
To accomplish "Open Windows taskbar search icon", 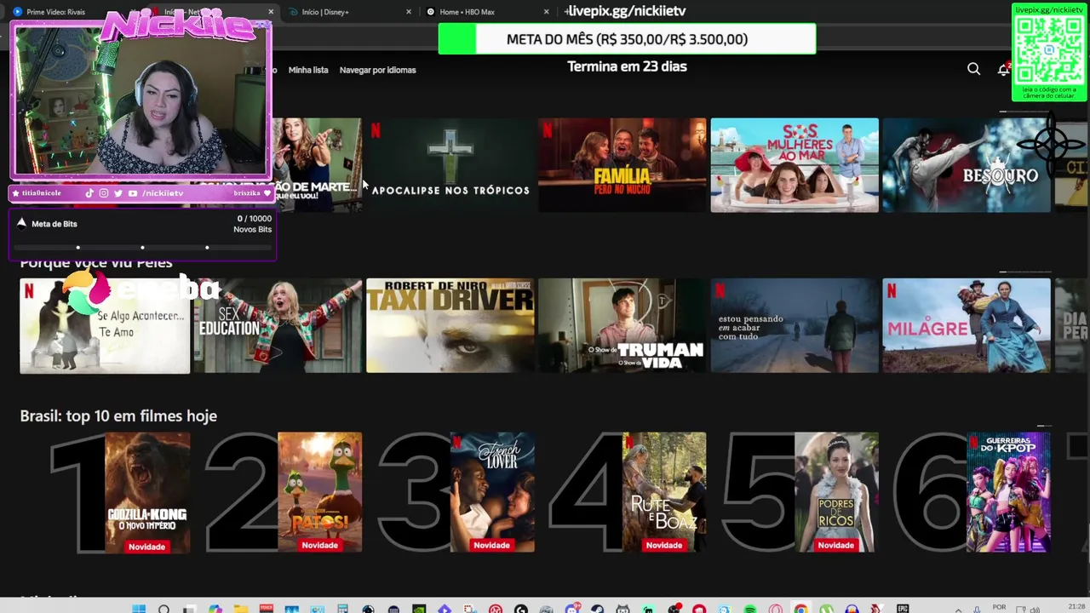I will (x=163, y=609).
